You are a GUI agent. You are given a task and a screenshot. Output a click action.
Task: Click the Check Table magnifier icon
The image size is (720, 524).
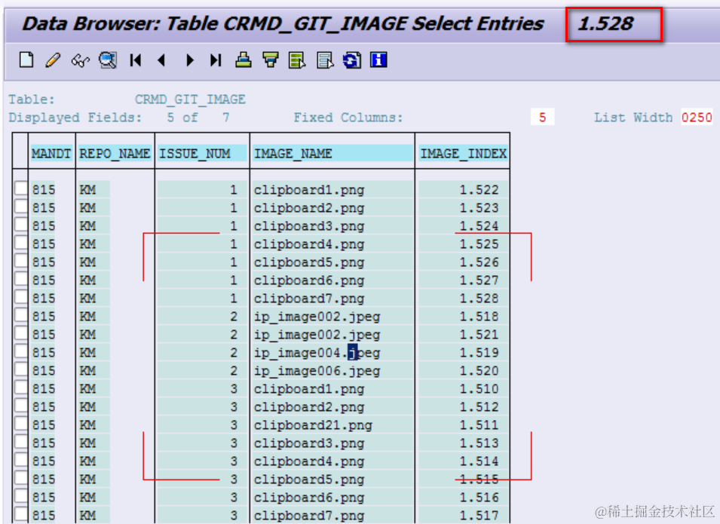click(x=108, y=60)
